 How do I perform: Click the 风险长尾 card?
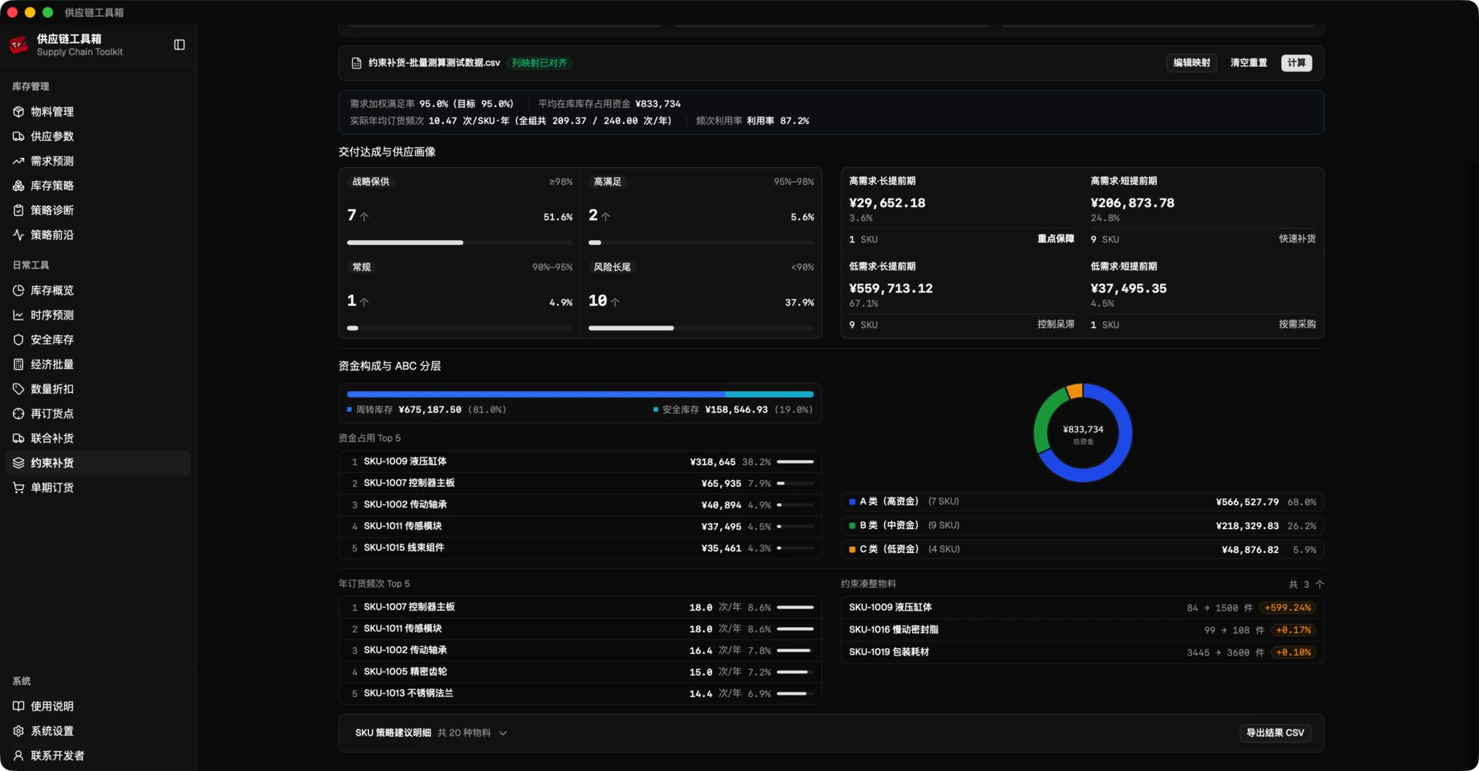tap(701, 297)
